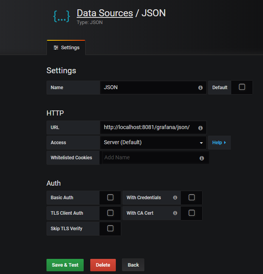Screen dimensions: 263x274
Task: Click the Whitelisted Cookies Add Name field
Action: pyautogui.click(x=155, y=157)
